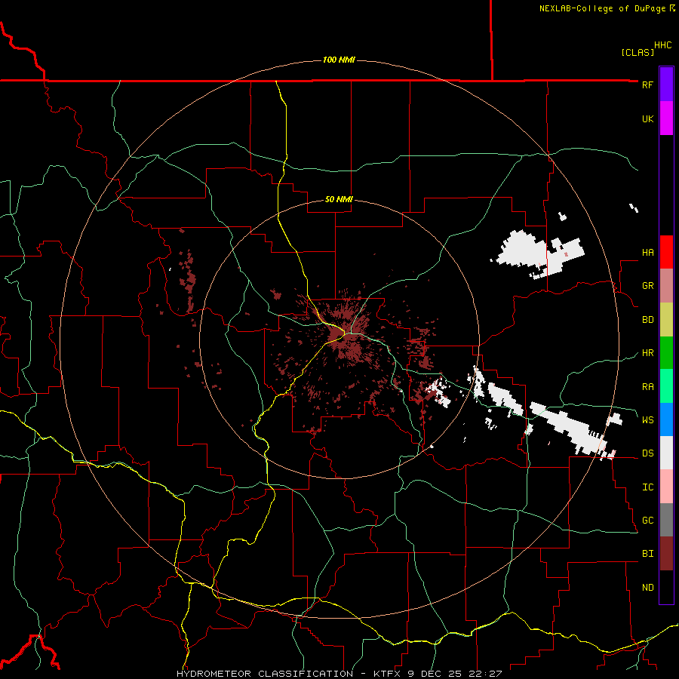This screenshot has width=679, height=679.
Task: Click the purple RF legend color swatch
Action: click(x=666, y=84)
